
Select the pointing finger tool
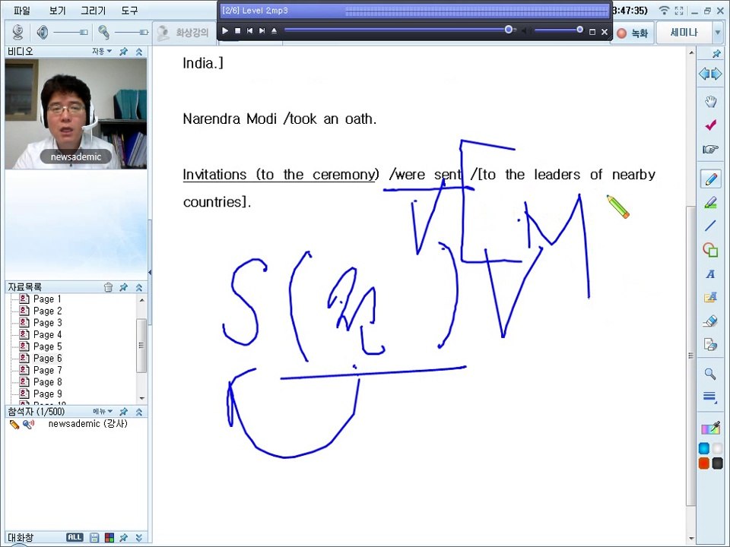tap(710, 150)
